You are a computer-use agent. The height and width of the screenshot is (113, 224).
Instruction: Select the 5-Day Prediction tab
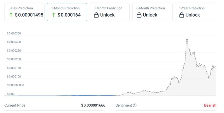pos(24,12)
